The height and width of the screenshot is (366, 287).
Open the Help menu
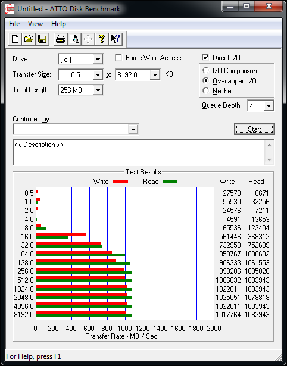pyautogui.click(x=58, y=24)
